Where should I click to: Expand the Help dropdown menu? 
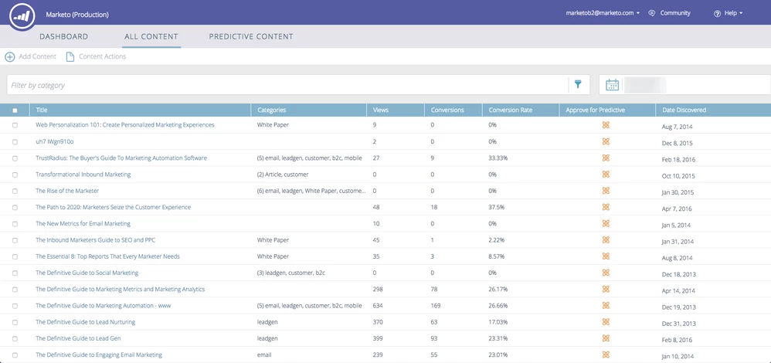[733, 13]
